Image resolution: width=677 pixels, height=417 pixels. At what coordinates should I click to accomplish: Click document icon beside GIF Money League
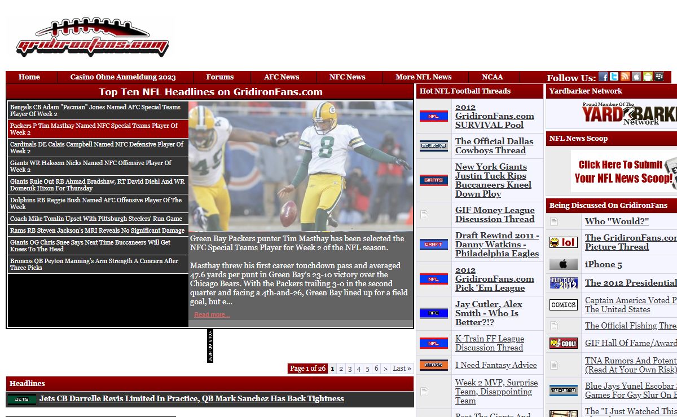pos(424,215)
